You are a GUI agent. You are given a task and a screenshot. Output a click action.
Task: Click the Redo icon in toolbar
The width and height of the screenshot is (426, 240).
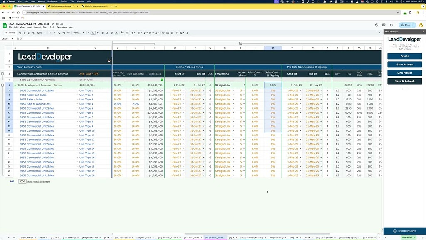click(x=25, y=33)
